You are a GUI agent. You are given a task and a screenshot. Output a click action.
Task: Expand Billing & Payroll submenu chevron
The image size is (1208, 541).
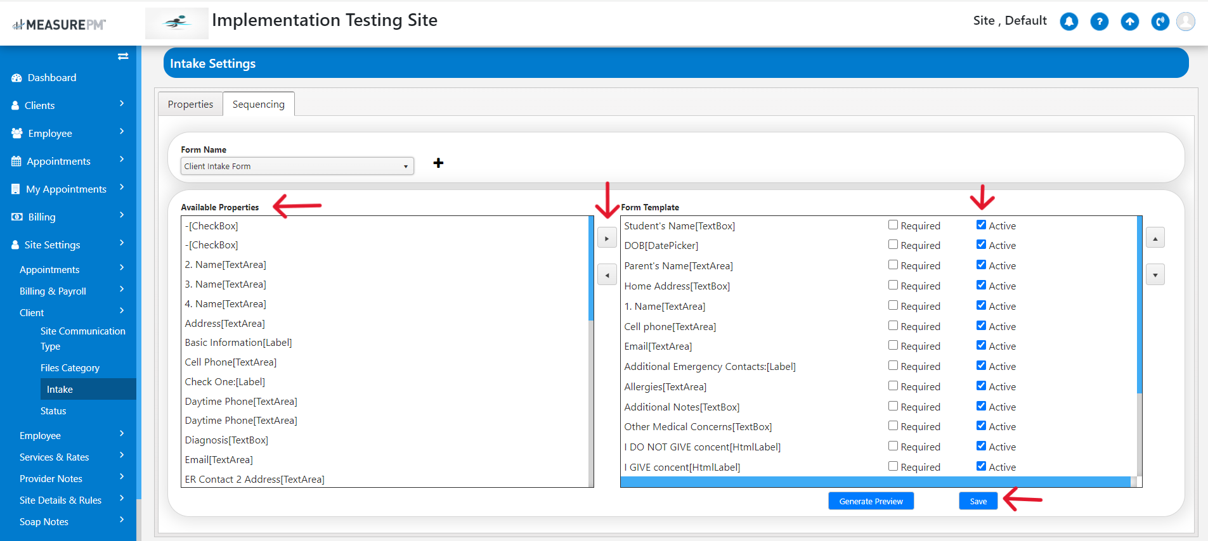122,290
